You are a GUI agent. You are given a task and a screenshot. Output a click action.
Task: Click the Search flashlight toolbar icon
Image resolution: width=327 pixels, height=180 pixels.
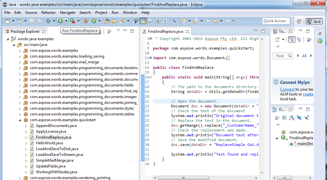pos(122,21)
